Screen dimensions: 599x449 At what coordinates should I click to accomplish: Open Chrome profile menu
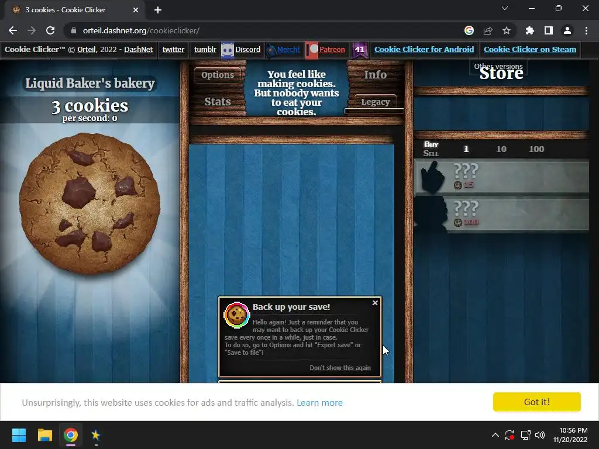click(567, 30)
